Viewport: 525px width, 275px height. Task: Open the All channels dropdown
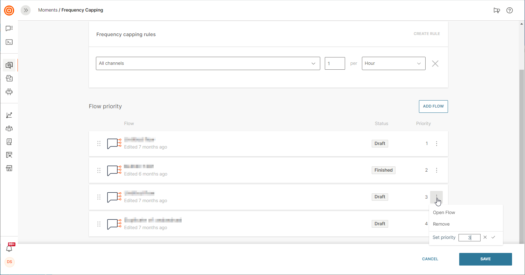coord(208,63)
